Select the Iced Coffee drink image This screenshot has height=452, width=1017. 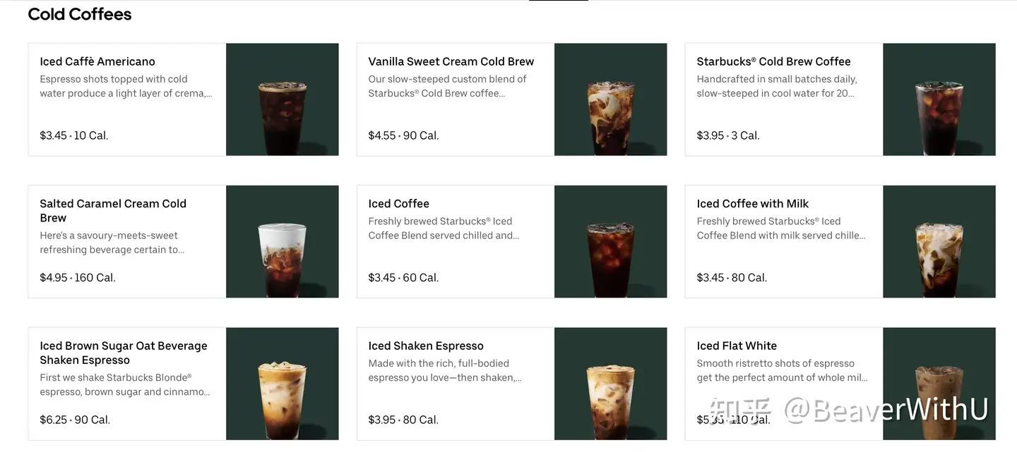tap(611, 242)
